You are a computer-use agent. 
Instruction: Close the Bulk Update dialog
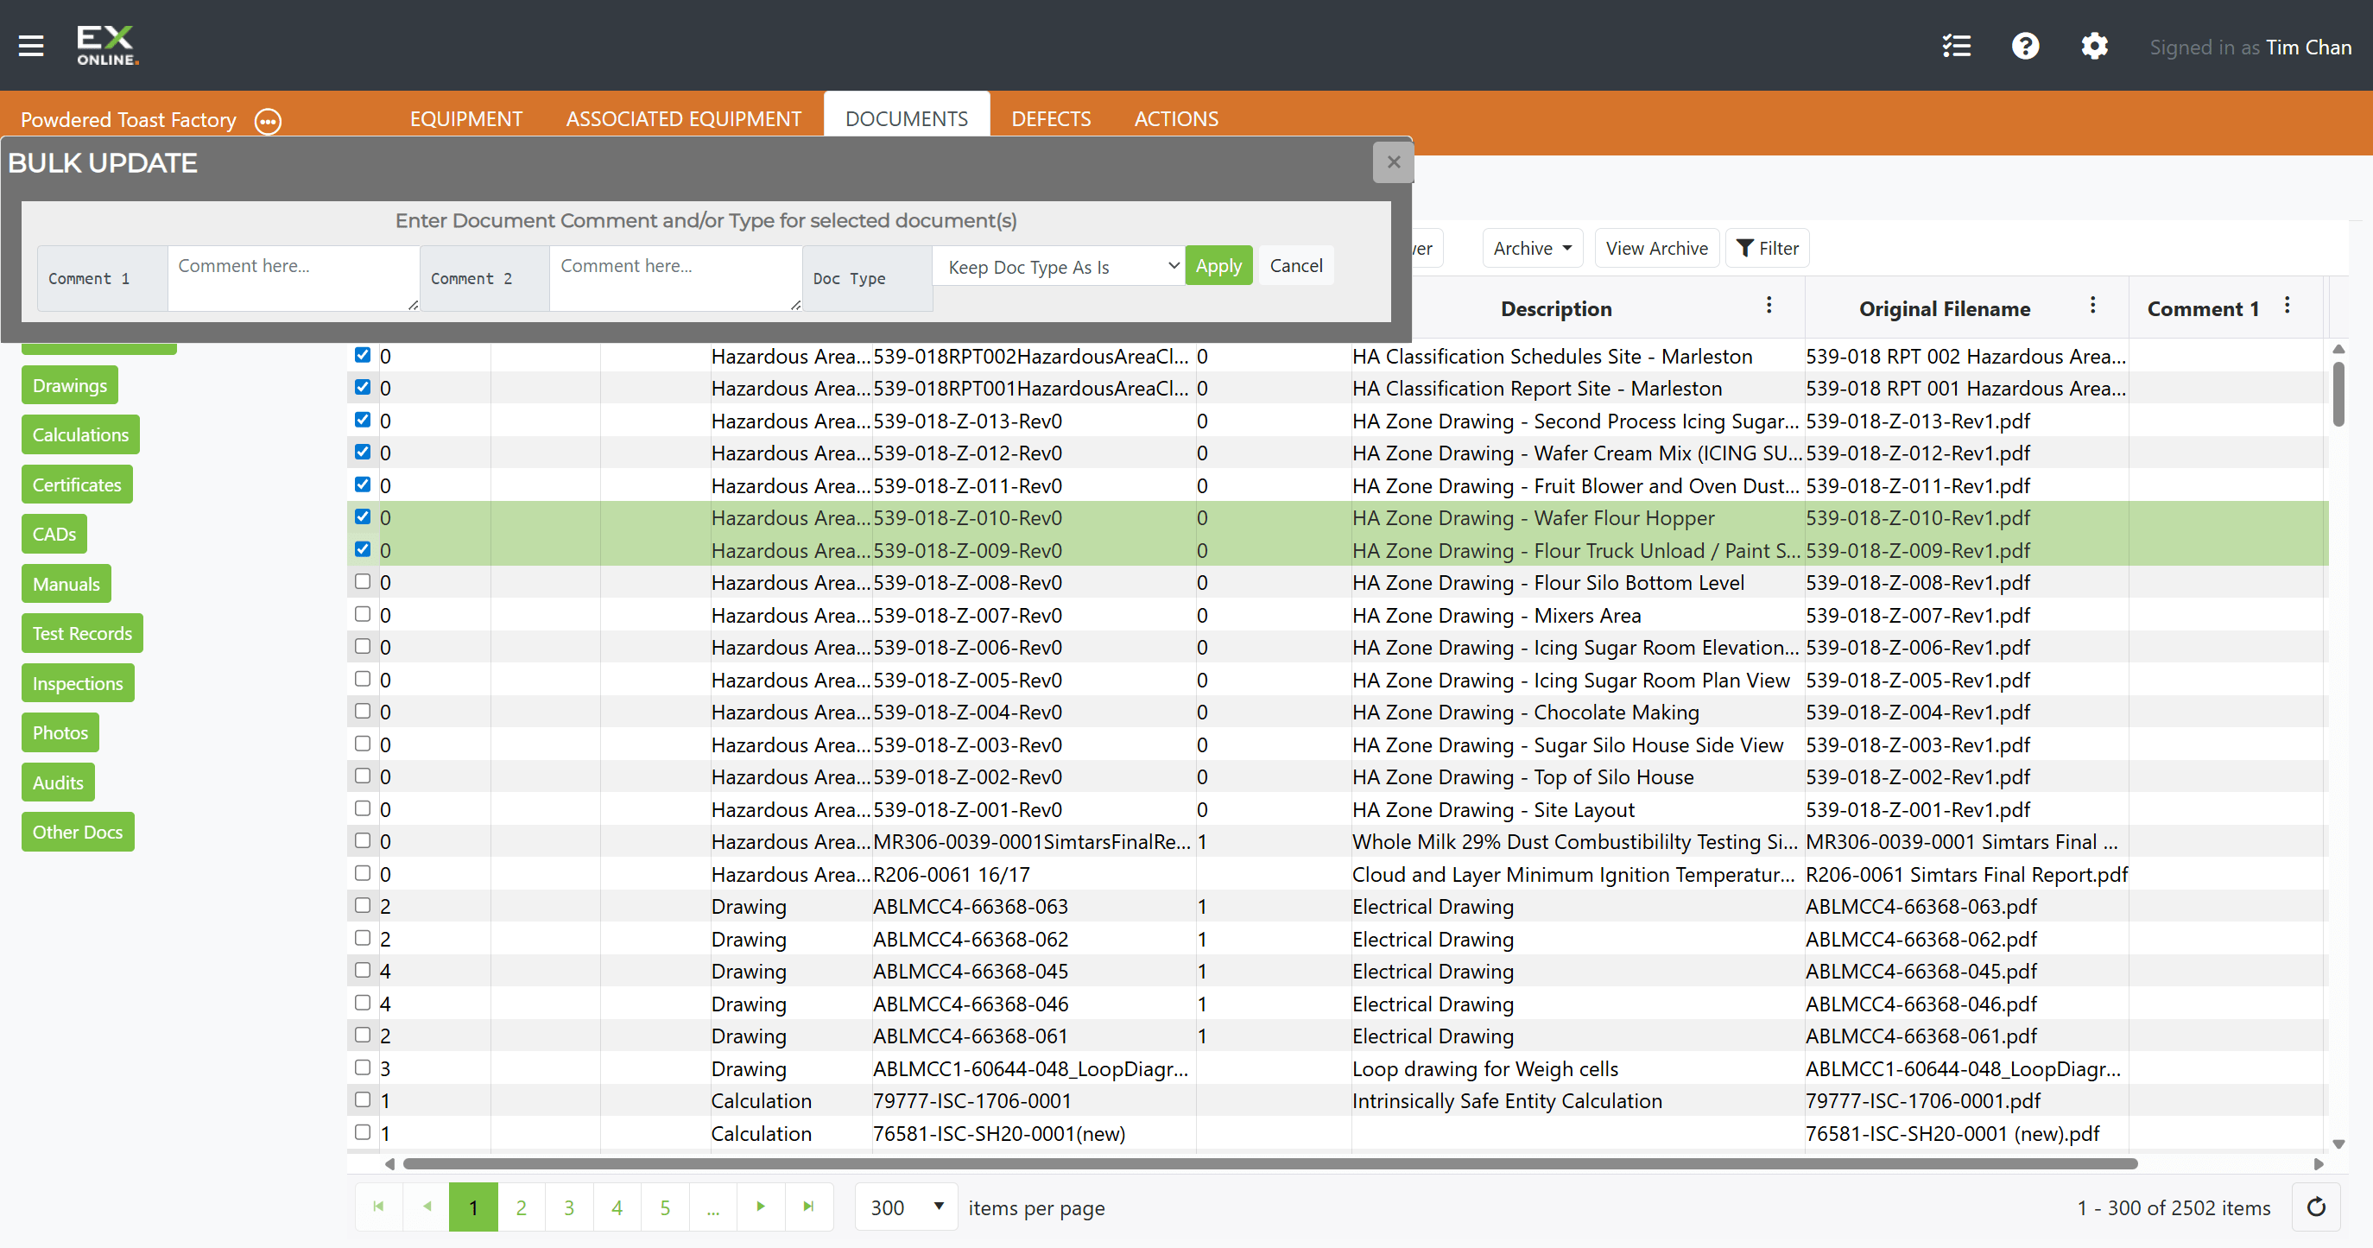1393,163
